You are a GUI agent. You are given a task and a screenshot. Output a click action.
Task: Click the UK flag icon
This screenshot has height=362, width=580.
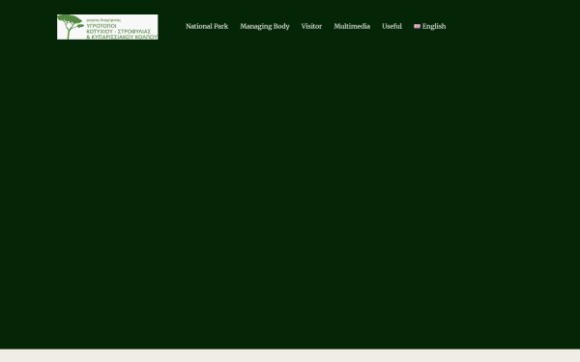pyautogui.click(x=417, y=26)
